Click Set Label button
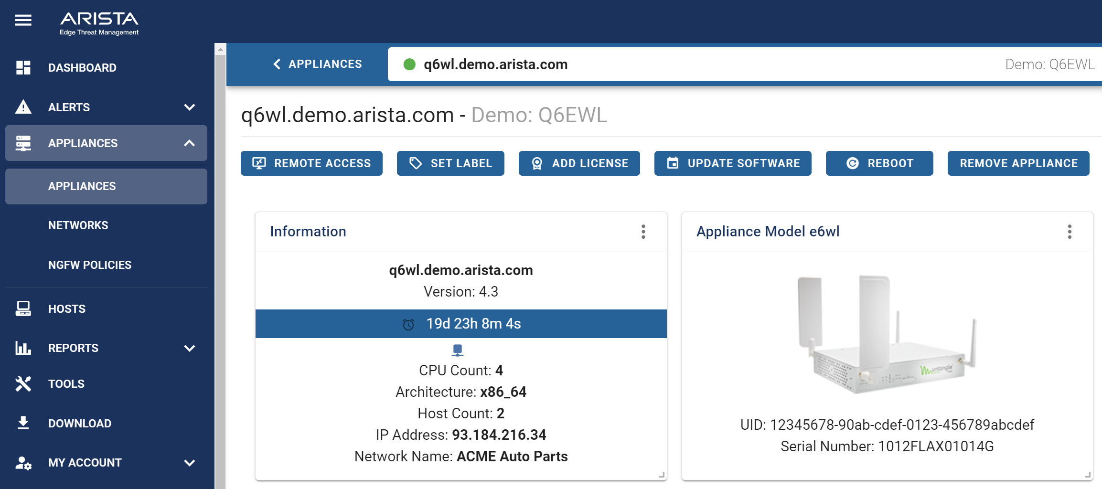This screenshot has width=1102, height=489. coord(450,163)
